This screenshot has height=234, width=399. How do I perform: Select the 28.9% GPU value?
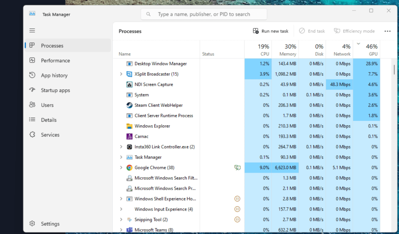[x=367, y=64]
